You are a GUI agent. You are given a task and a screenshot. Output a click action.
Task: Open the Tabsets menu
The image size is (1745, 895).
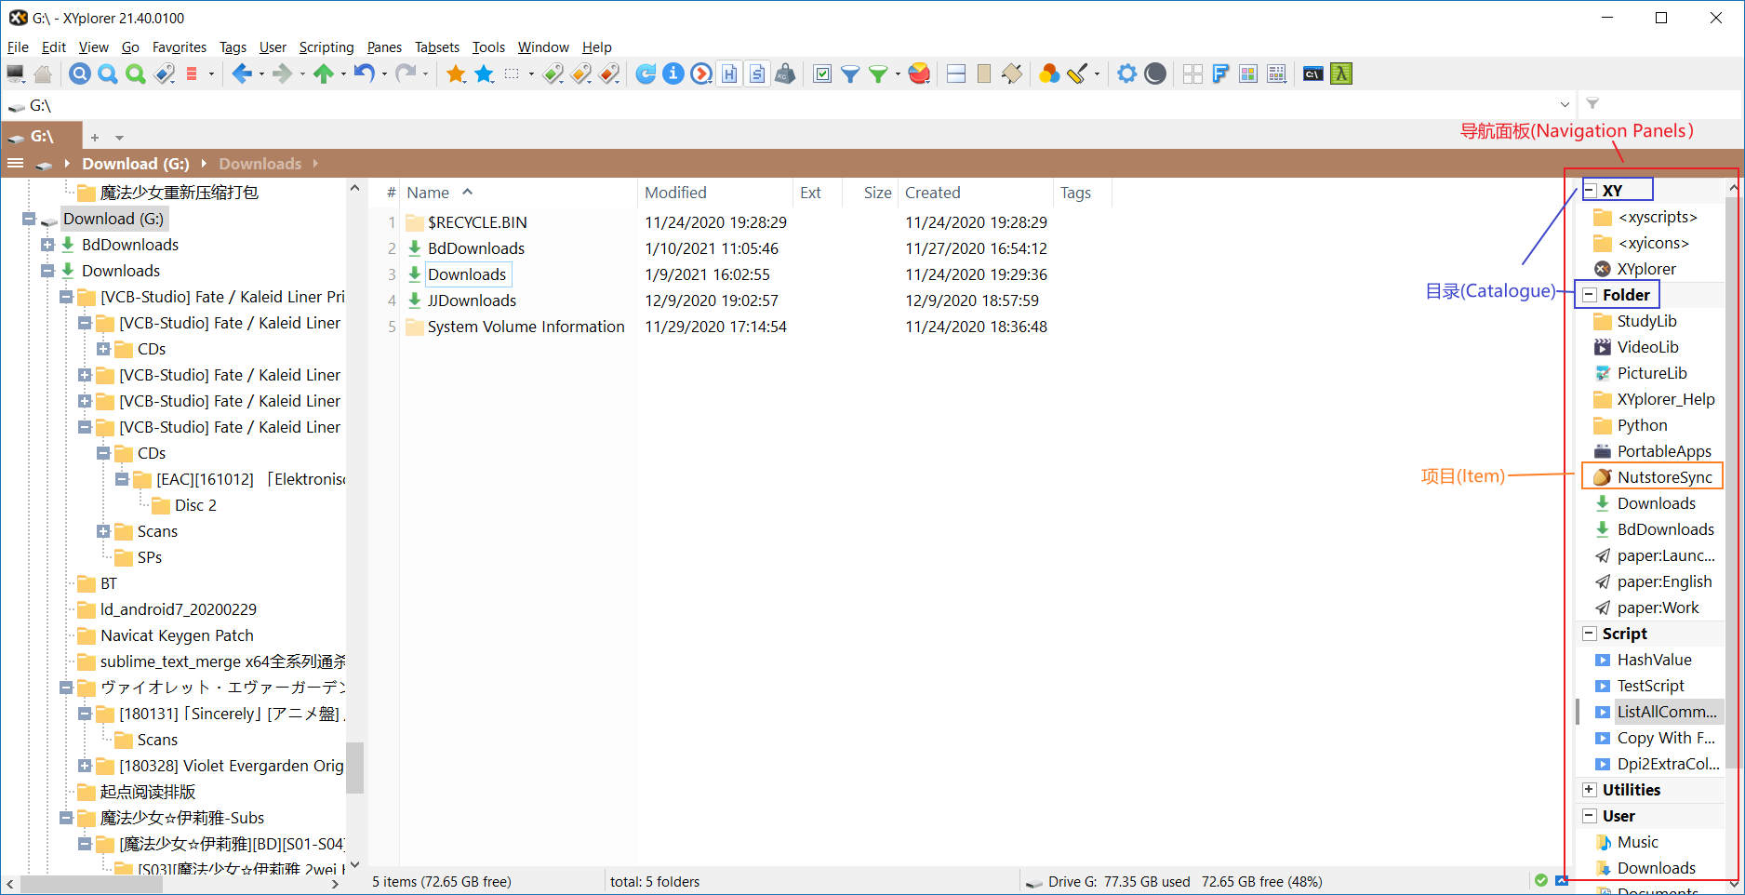pos(436,47)
